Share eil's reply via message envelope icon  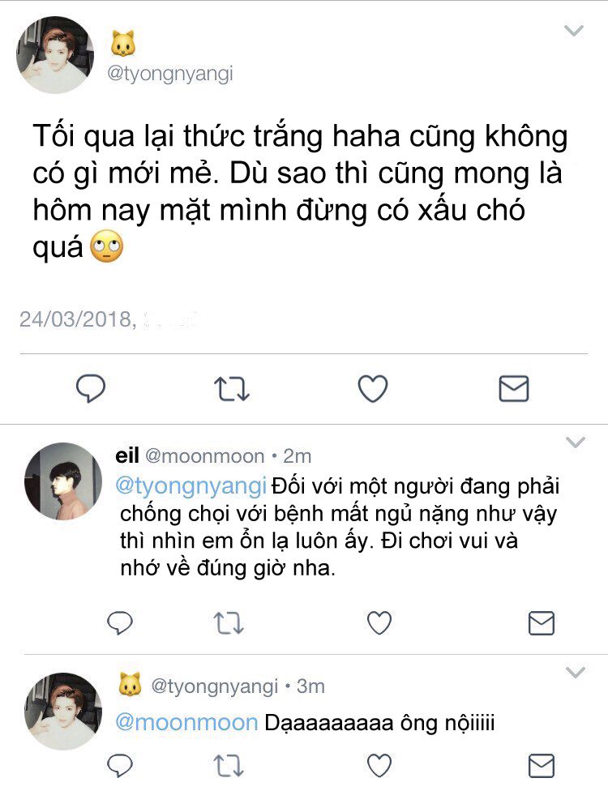coord(542,623)
